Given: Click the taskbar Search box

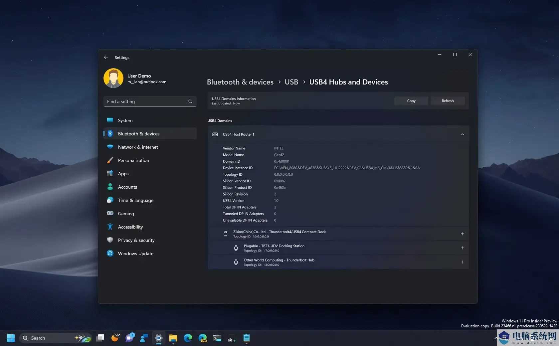Looking at the screenshot, I should point(56,338).
